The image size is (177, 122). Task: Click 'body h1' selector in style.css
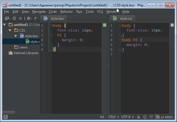(x=130, y=40)
